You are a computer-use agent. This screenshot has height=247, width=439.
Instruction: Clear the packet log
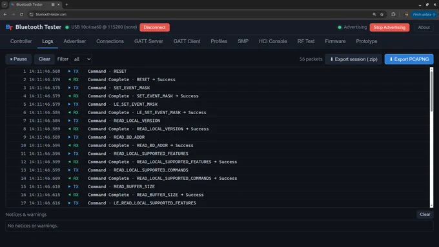click(x=45, y=59)
